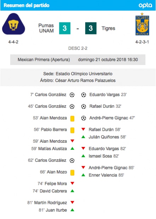Screen dimensions: 156x219
Task: Click yellow card icon beside Alan Mendoza 53'
Action: point(72,119)
